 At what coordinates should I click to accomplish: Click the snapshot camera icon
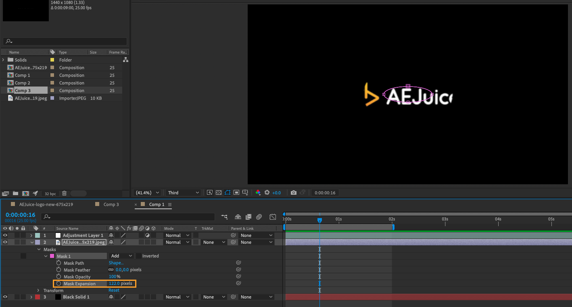[294, 193]
